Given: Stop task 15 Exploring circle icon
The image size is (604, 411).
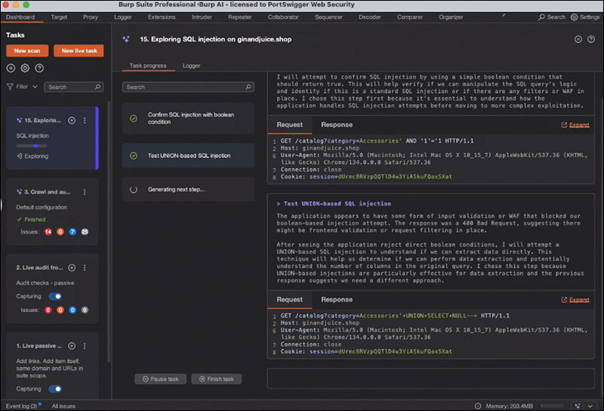Looking at the screenshot, I should point(72,120).
